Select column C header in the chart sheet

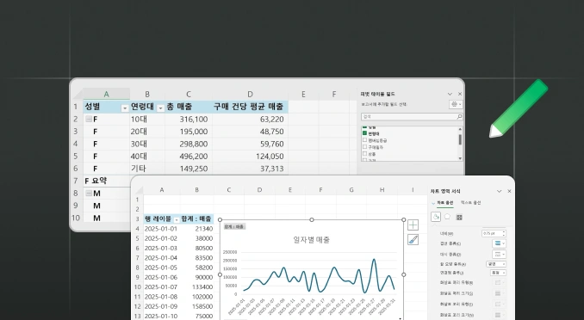(228, 190)
